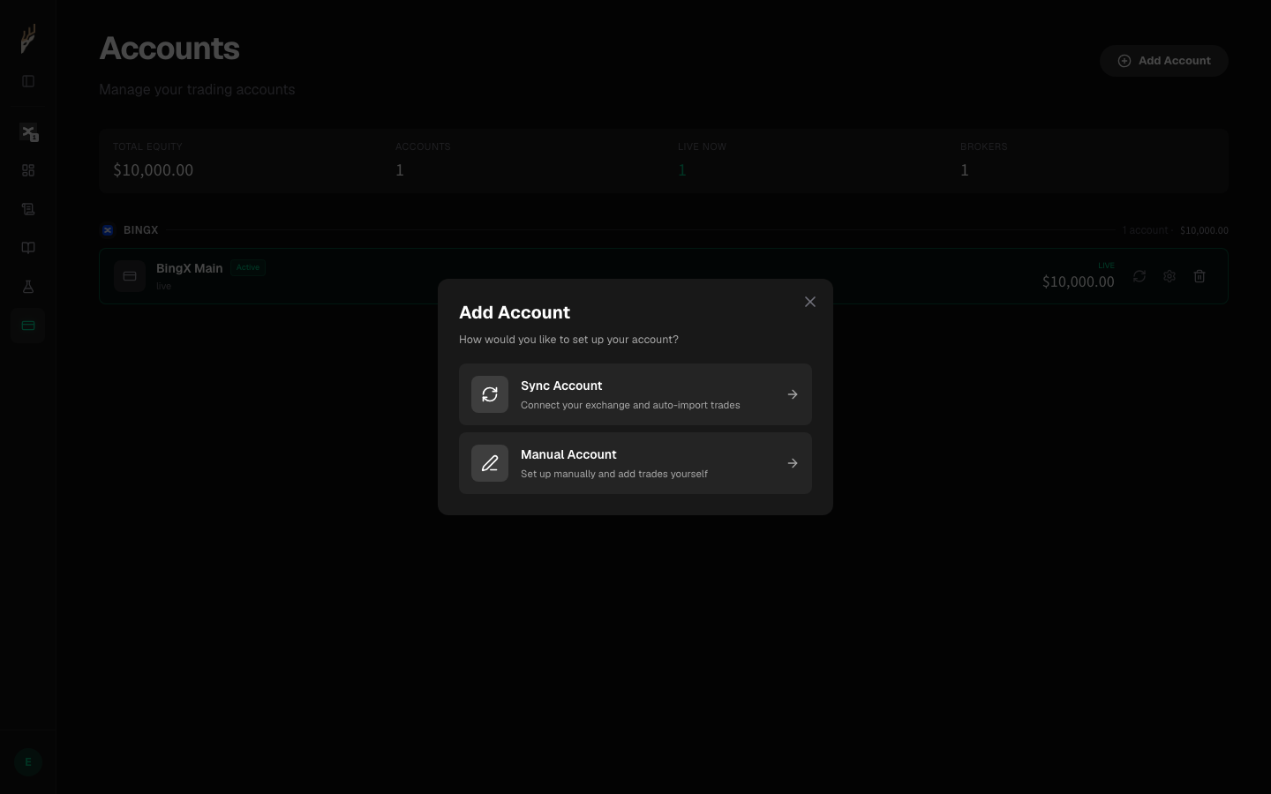
Task: Click the Manual Account pencil icon
Action: click(490, 463)
